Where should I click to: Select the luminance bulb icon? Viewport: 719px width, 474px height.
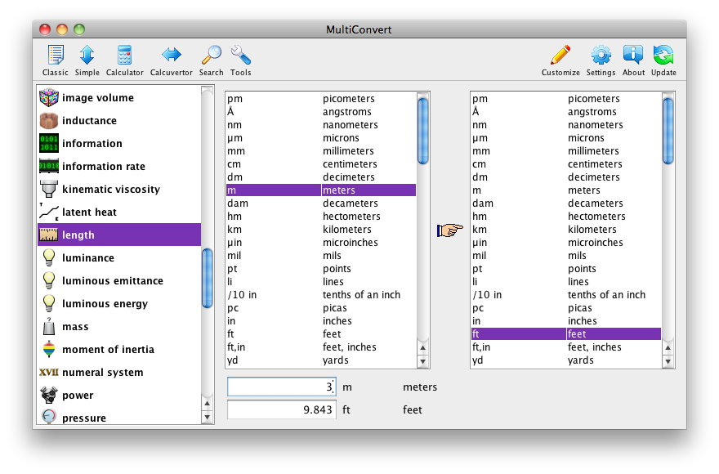[x=49, y=258]
